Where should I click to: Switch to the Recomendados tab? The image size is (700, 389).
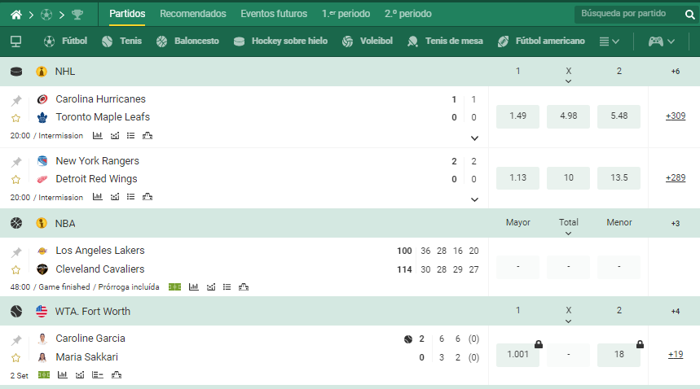193,14
